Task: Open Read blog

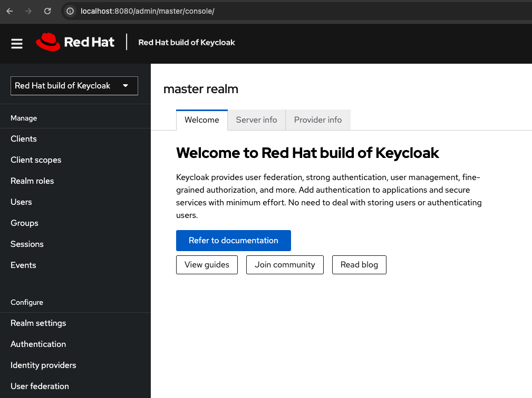Action: [x=359, y=264]
